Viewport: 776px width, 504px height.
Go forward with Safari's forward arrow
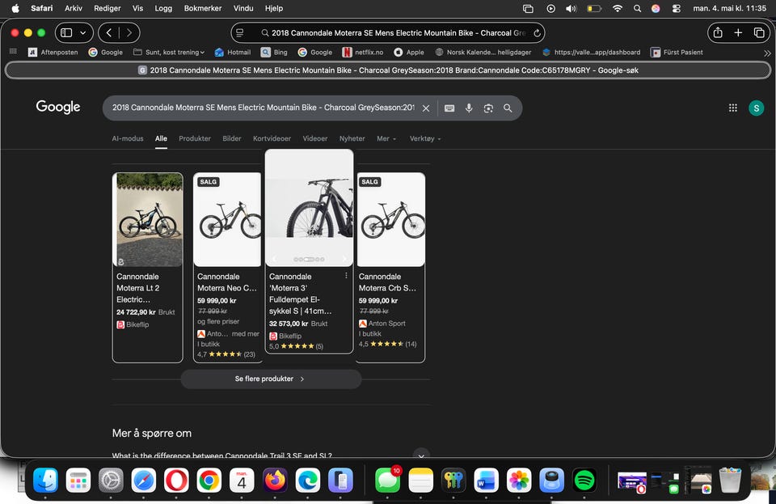pos(129,32)
